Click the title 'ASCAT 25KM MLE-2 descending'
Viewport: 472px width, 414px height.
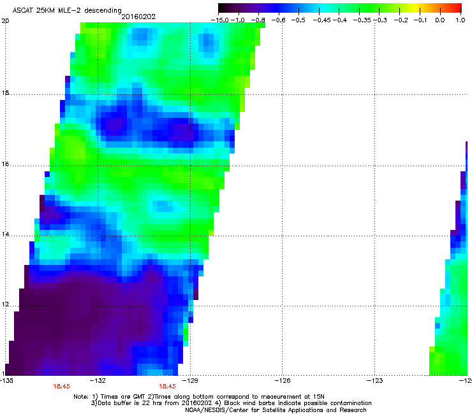coord(67,11)
